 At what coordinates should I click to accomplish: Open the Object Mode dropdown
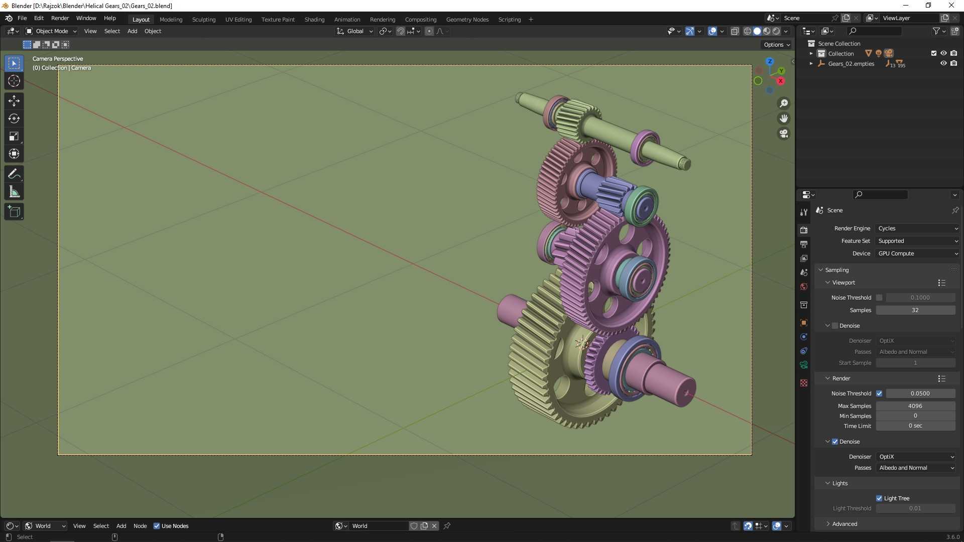51,31
